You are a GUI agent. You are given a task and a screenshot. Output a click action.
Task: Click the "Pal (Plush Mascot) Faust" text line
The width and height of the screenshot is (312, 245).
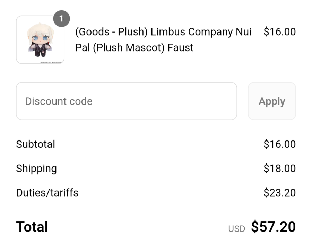(134, 48)
